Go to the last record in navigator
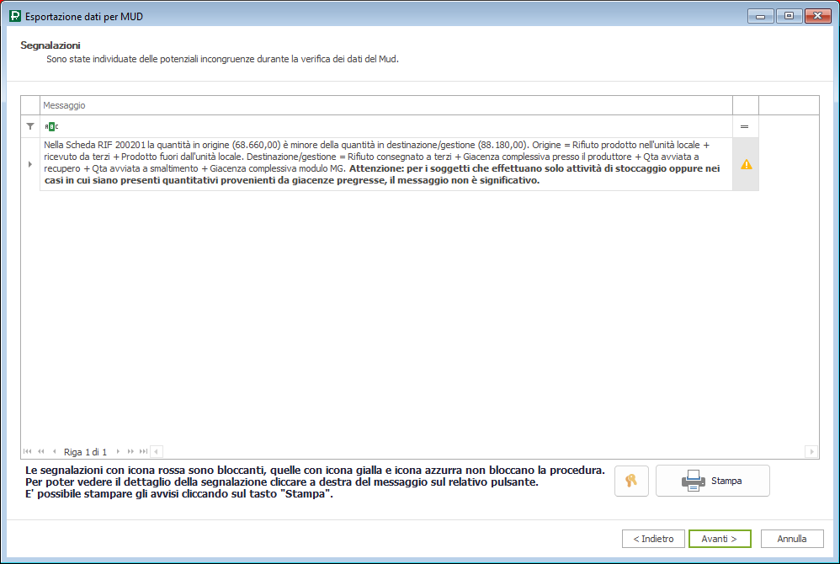This screenshot has width=840, height=564. coord(143,452)
